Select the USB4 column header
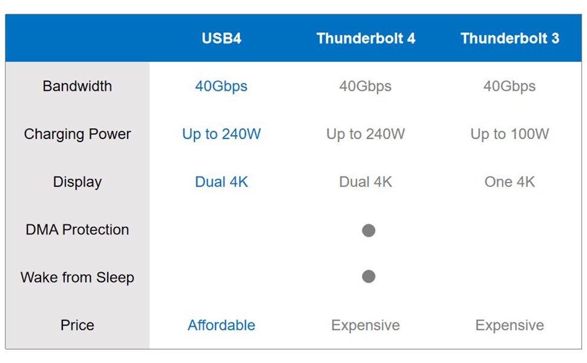This screenshot has height=363, width=587. [221, 39]
